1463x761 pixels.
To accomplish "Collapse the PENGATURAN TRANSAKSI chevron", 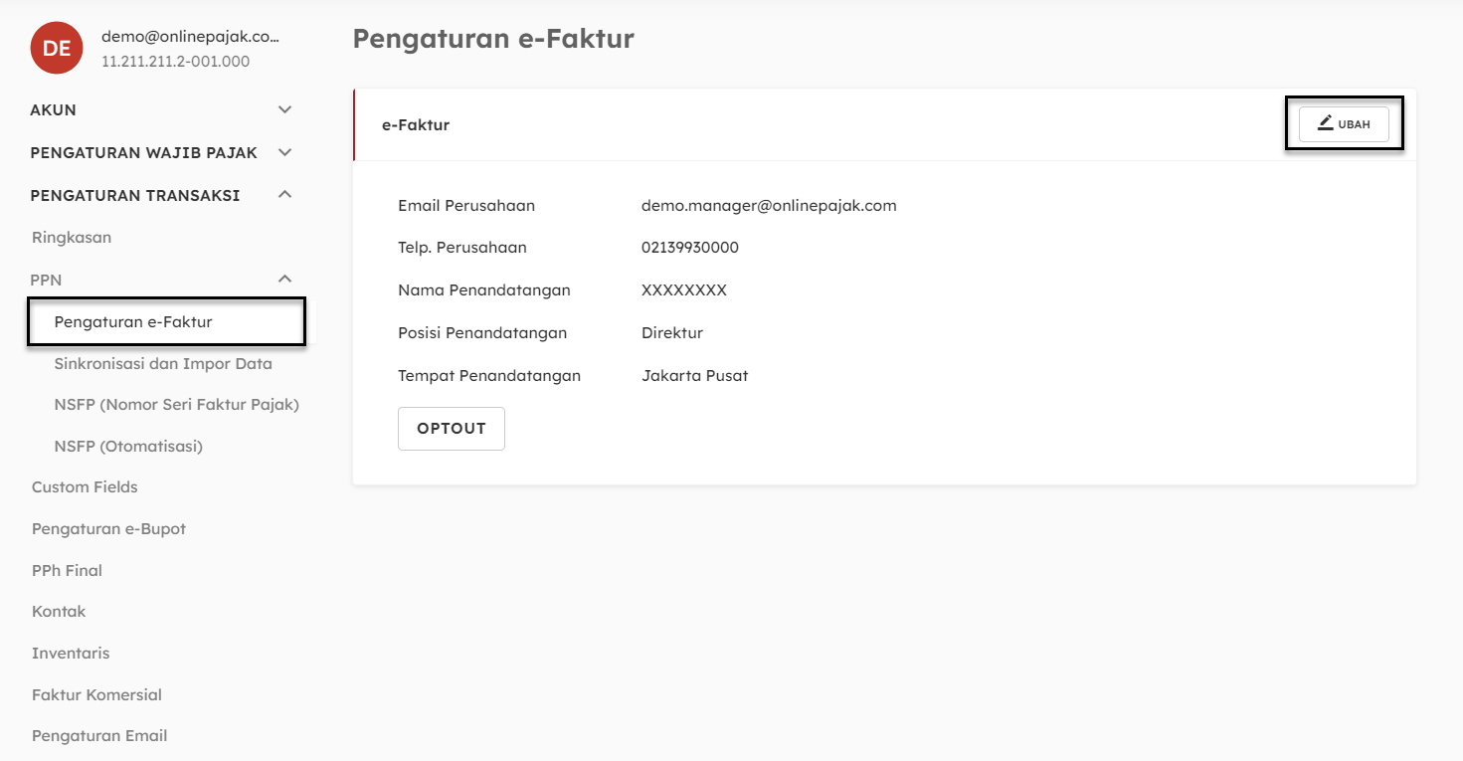I will coord(284,195).
